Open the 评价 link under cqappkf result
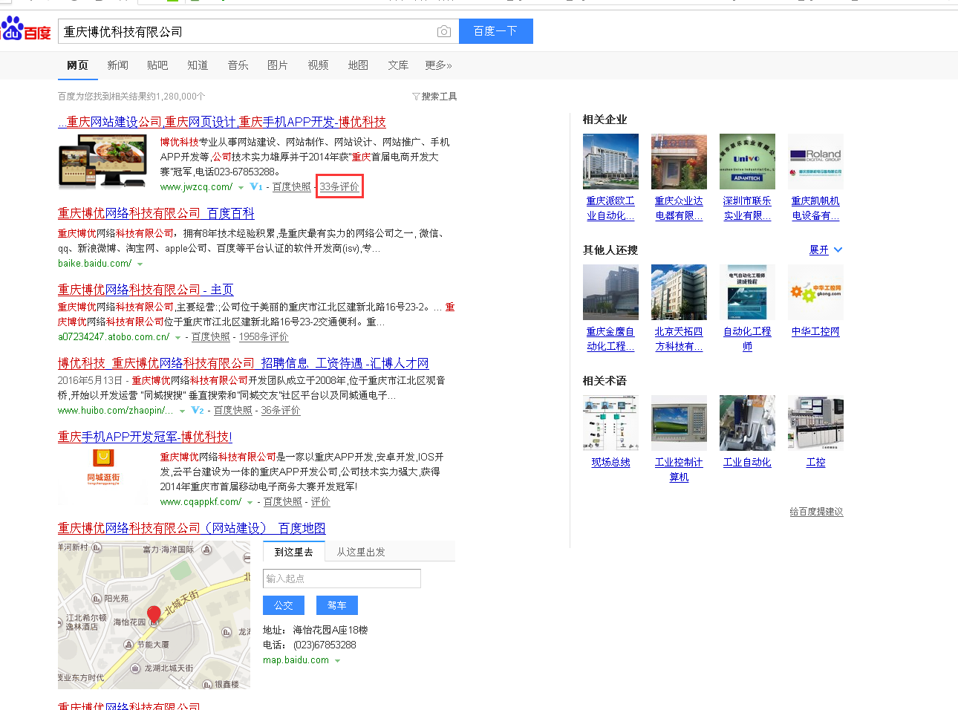958x710 pixels. click(x=321, y=502)
